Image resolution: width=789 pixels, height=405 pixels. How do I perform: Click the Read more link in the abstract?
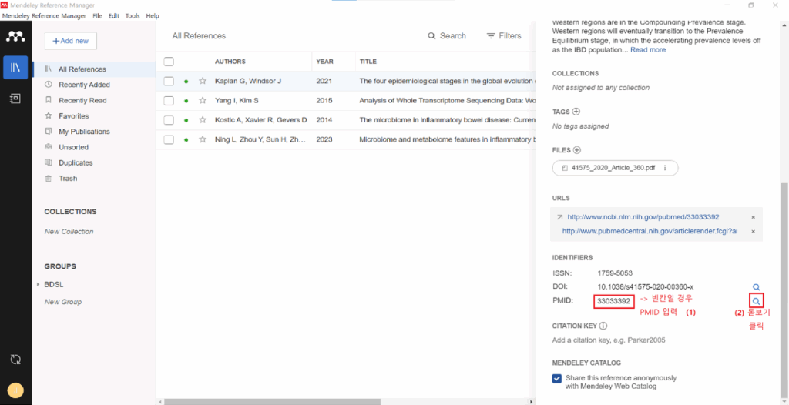coord(648,50)
